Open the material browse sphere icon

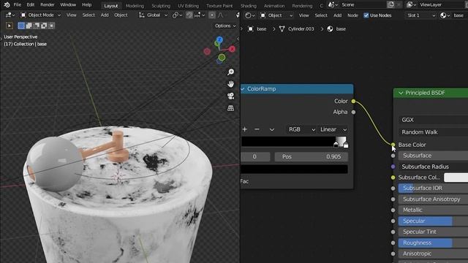[x=445, y=15]
